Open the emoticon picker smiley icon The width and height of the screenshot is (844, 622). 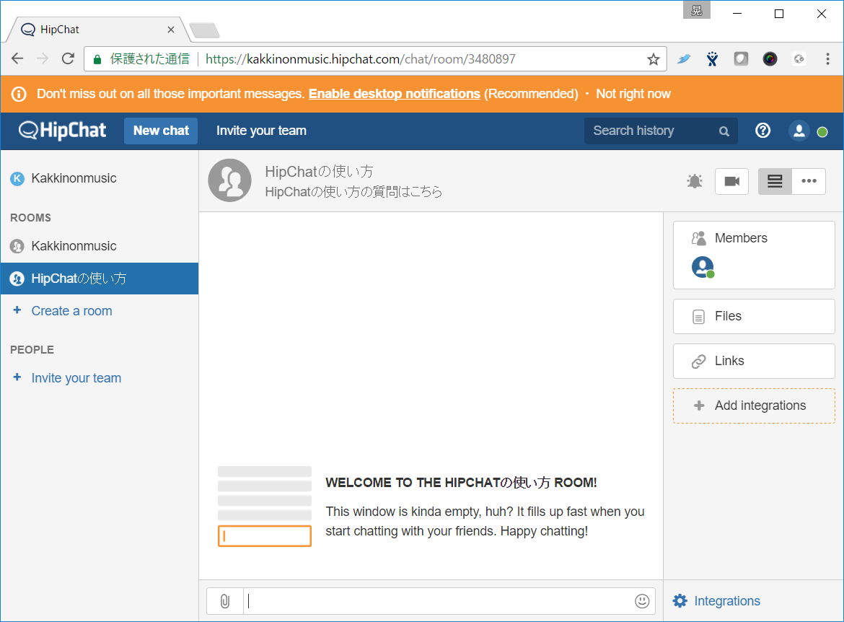tap(641, 601)
